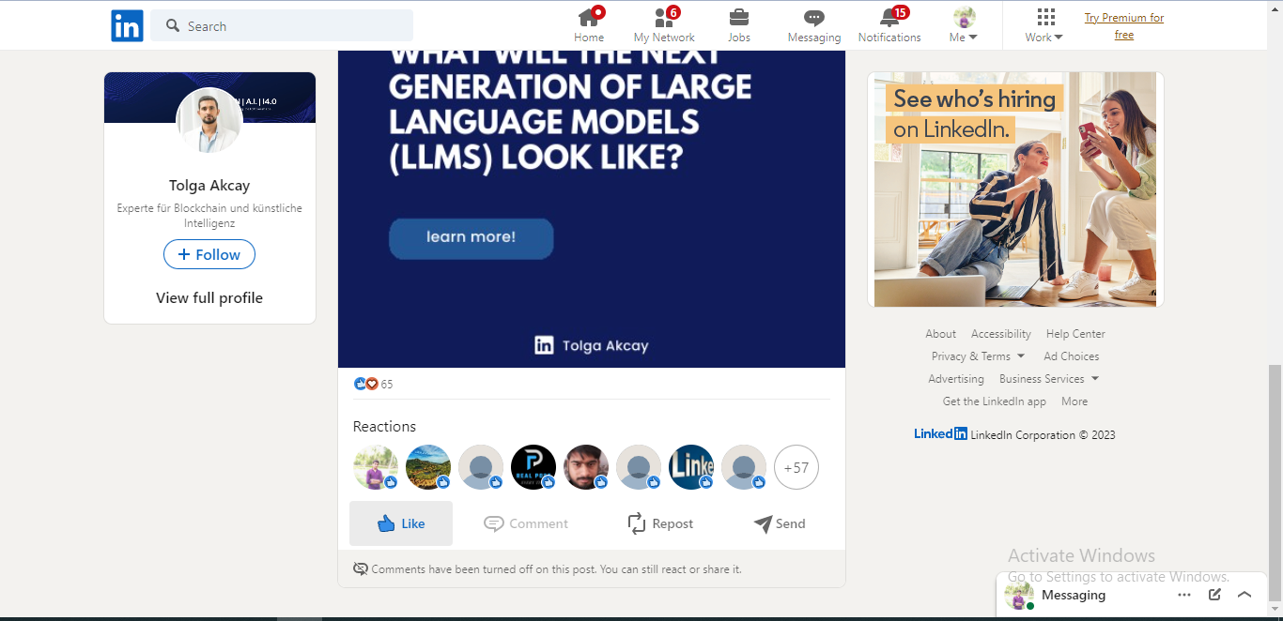Click the LinkedIn logo icon
The width and height of the screenshot is (1283, 621).
coord(127,25)
